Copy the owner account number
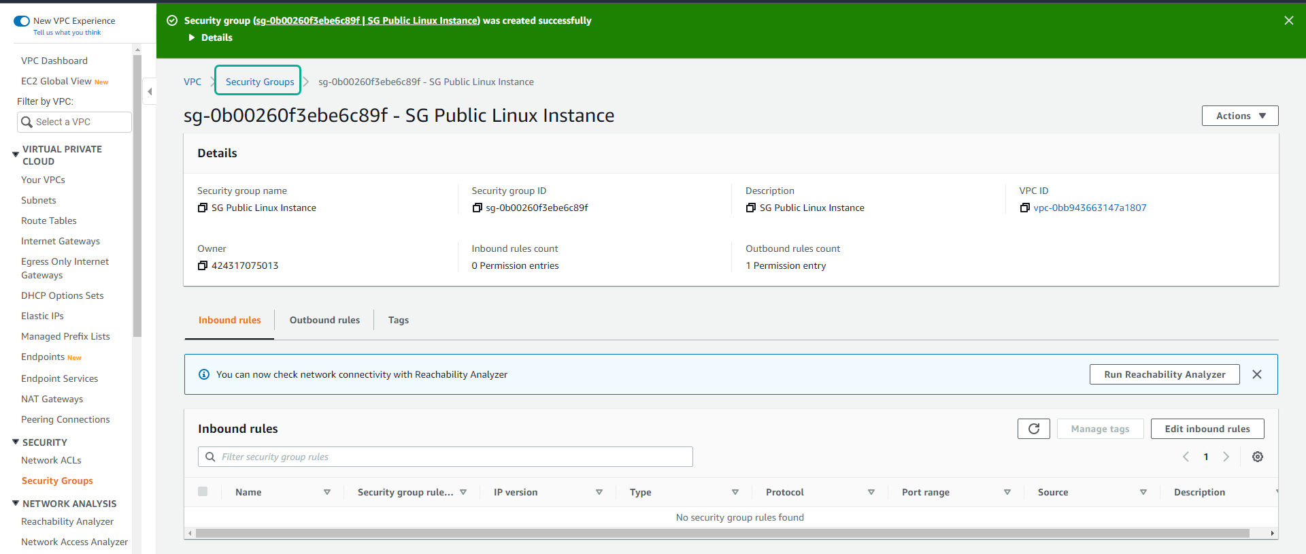Image resolution: width=1306 pixels, height=554 pixels. point(202,265)
